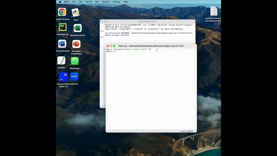Open the IDLE desktop icon
This screenshot has height=156, width=277.
76,13
